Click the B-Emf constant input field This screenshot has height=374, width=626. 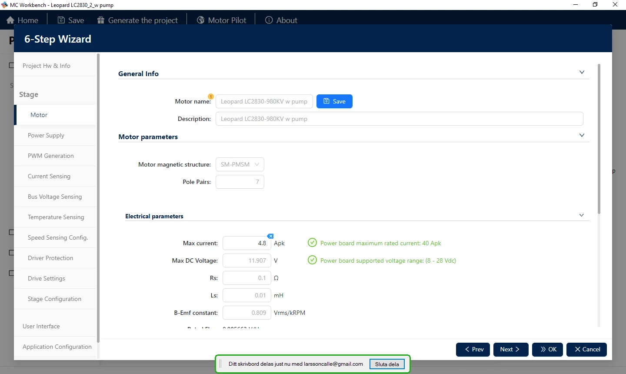tap(247, 313)
